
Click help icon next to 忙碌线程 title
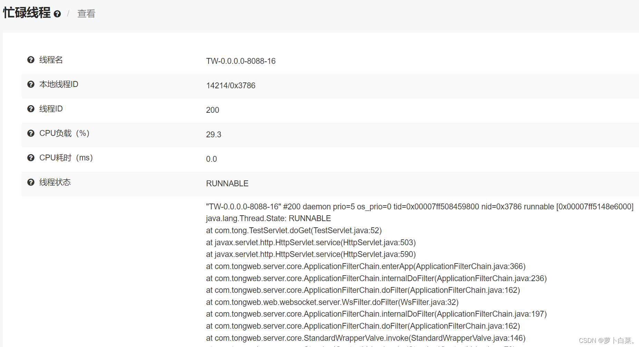click(x=58, y=14)
